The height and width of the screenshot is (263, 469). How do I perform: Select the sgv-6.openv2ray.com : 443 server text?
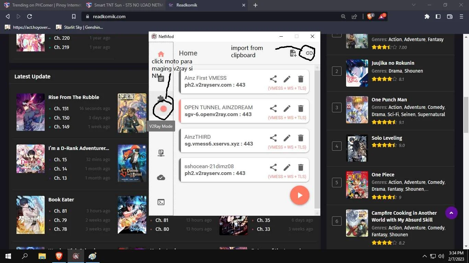click(x=218, y=114)
